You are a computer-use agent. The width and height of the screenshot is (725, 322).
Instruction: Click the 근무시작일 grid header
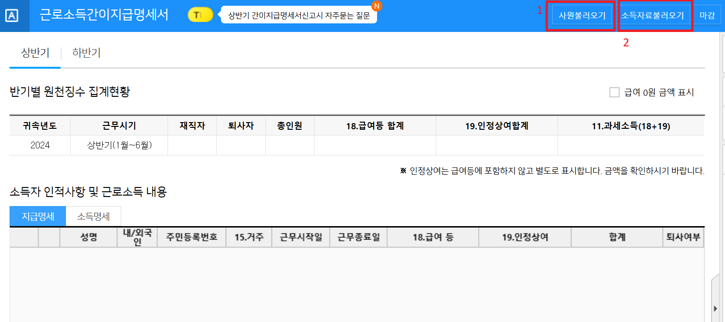[x=301, y=237]
